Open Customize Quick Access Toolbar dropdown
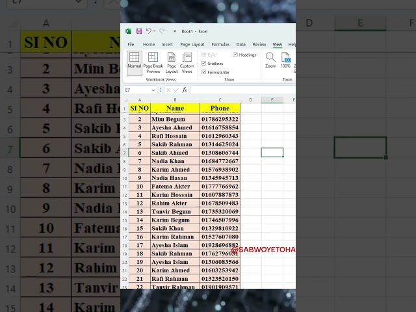416x312 pixels. point(175,31)
